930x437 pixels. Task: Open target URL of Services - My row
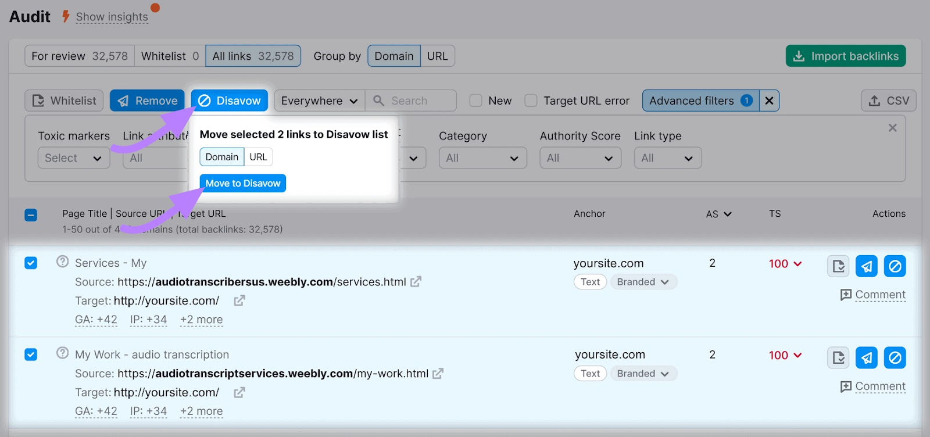pos(239,300)
